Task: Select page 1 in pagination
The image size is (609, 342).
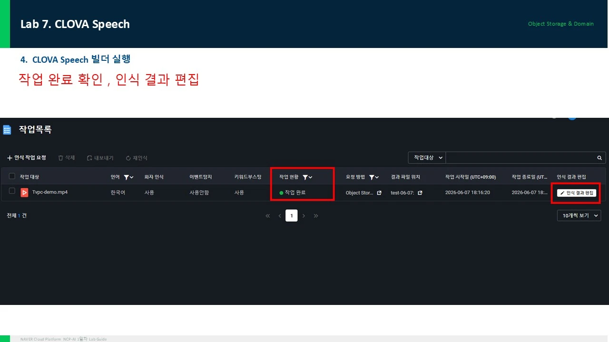Action: point(292,216)
